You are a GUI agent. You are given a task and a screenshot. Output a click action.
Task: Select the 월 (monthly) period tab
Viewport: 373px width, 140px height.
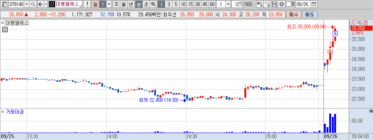(x=123, y=4)
